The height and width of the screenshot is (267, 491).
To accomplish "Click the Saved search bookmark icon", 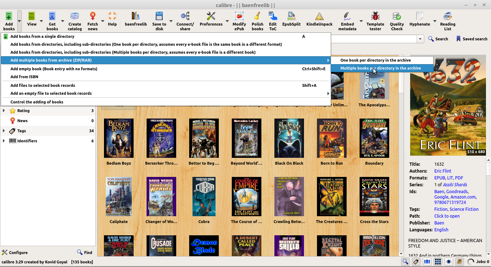I will [x=459, y=39].
